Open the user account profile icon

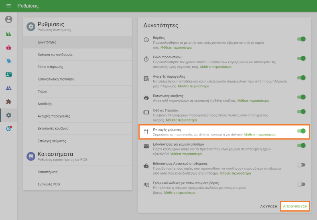point(8,19)
